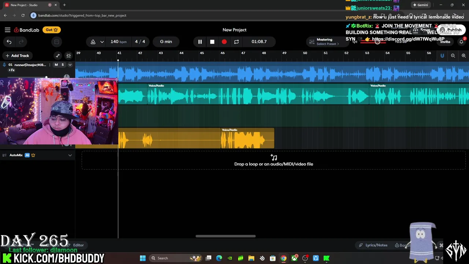This screenshot has width=469, height=264.
Task: Redo the last action
Action: 21,42
